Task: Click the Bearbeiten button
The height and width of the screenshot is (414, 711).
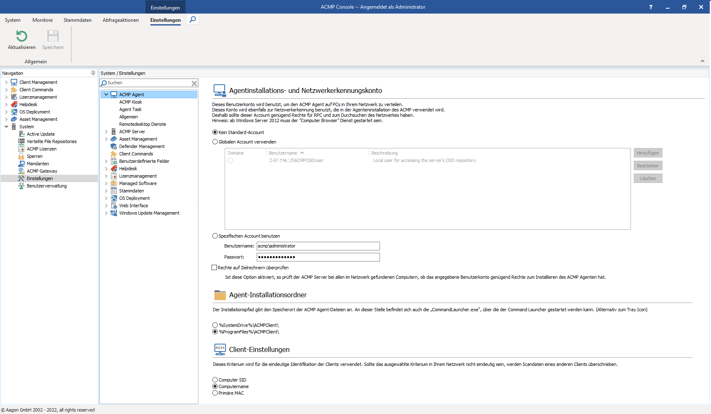Action: pos(648,166)
